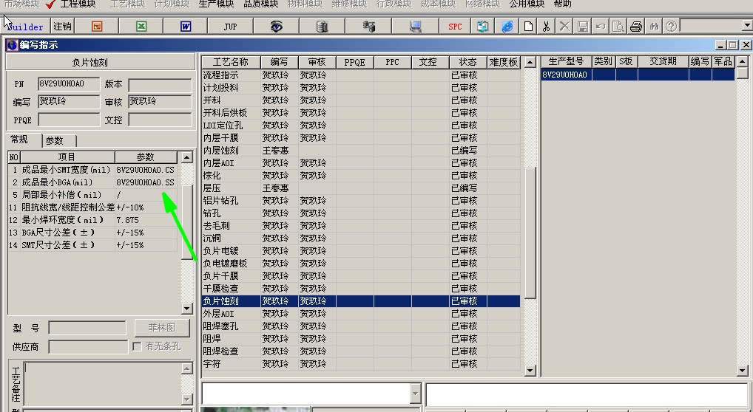Select the 最小焊环宽度(mil) parameter row
This screenshot has height=412, width=753.
coord(92,220)
